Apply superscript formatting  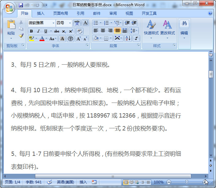click(x=71, y=31)
